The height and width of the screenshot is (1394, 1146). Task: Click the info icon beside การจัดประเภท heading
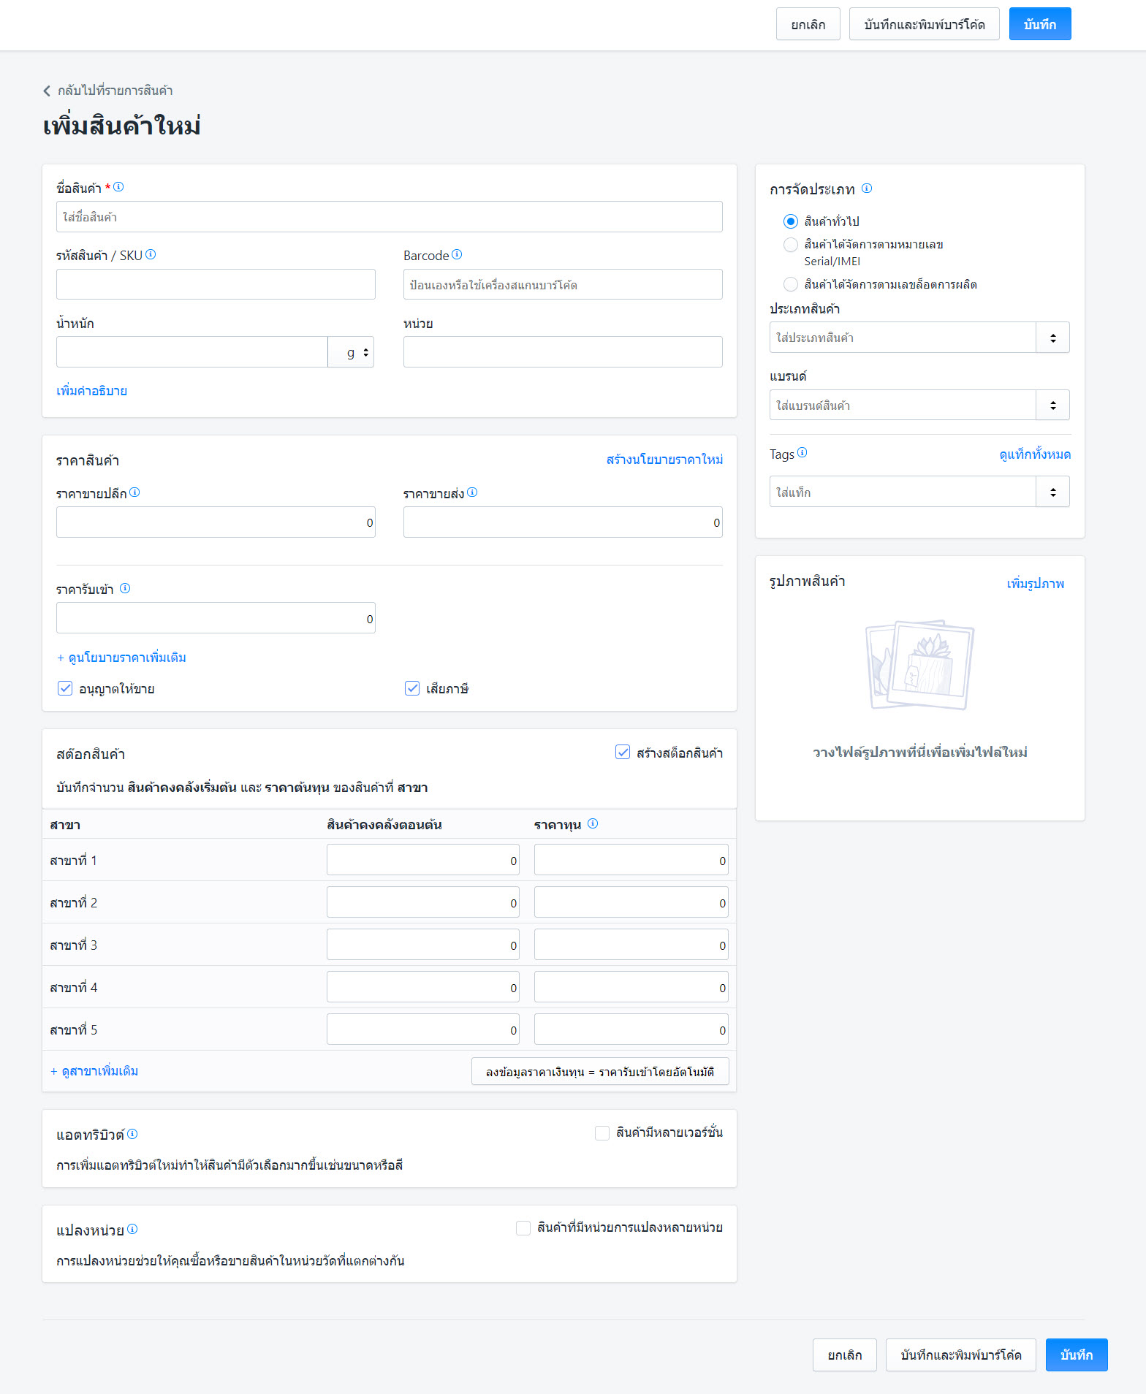pyautogui.click(x=867, y=188)
